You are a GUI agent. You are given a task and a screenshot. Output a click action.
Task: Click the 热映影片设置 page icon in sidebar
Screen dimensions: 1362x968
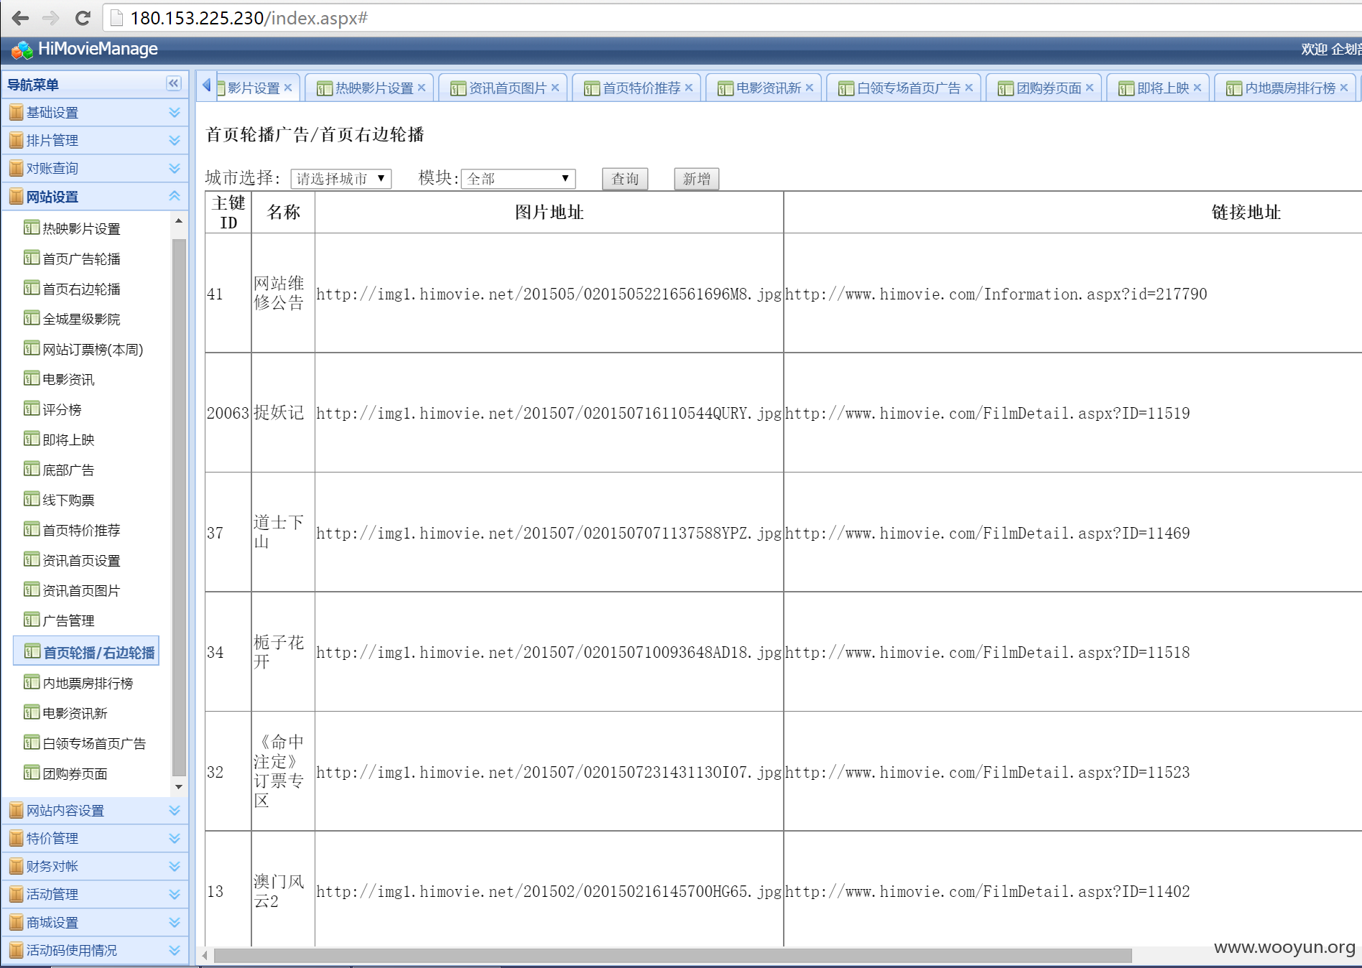point(31,228)
